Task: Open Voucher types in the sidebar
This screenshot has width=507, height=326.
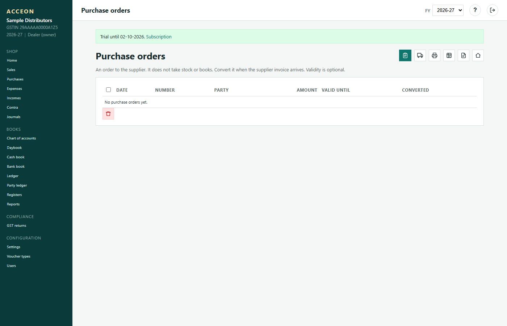Action: pos(18,256)
